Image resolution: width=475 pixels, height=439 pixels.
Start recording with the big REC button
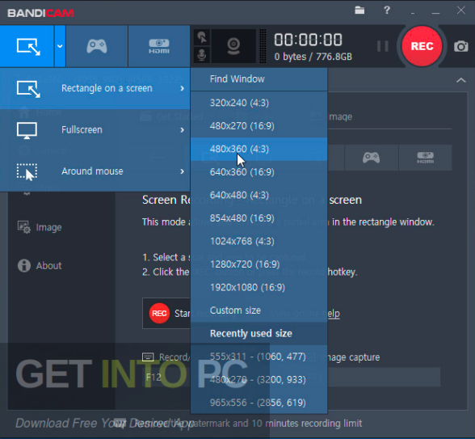pyautogui.click(x=422, y=46)
